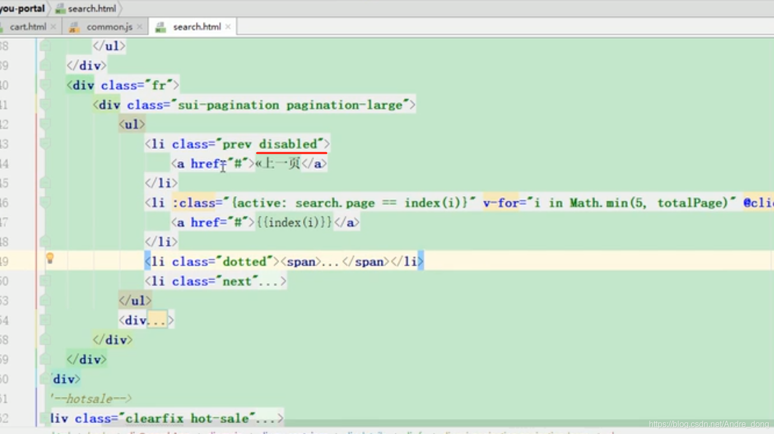Click the search.page expression in the code

(335, 203)
